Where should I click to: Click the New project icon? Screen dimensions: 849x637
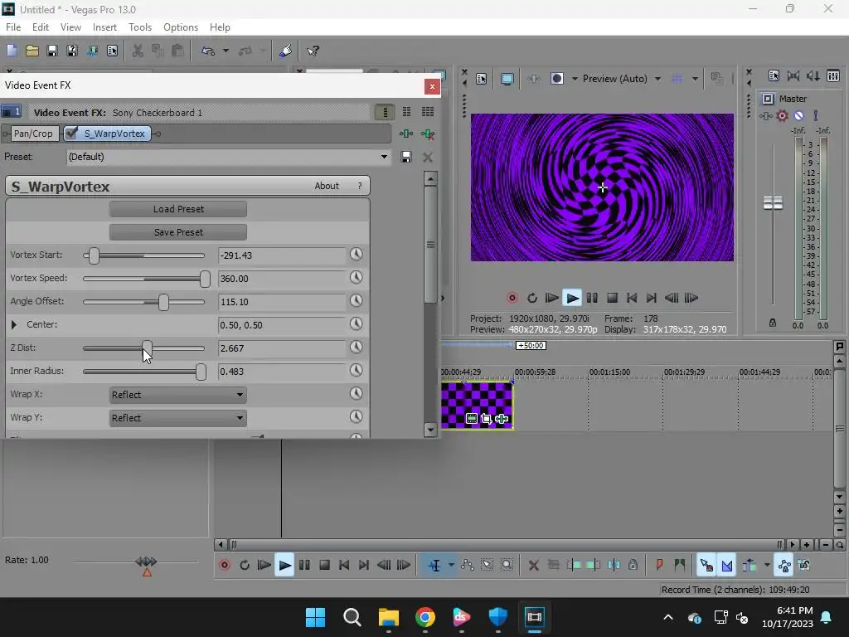point(12,51)
